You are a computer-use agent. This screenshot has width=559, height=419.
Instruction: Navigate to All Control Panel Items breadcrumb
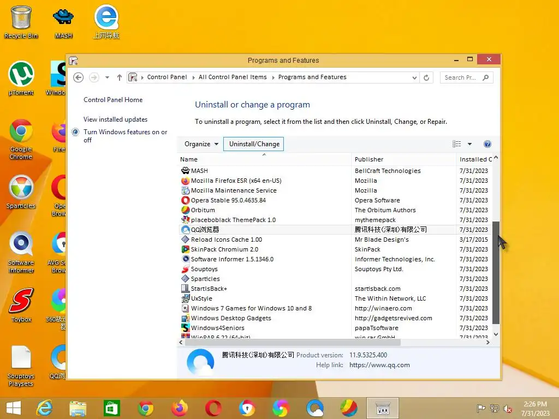pos(233,77)
